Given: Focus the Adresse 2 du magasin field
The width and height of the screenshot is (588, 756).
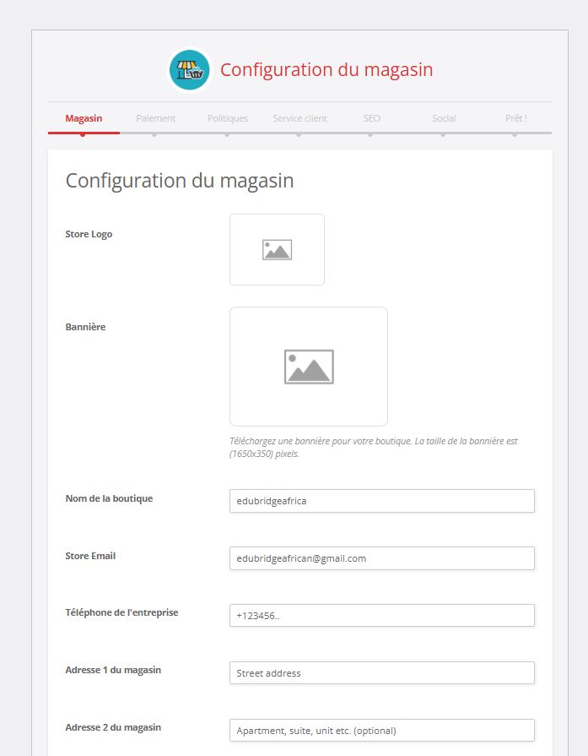Looking at the screenshot, I should pyautogui.click(x=381, y=731).
